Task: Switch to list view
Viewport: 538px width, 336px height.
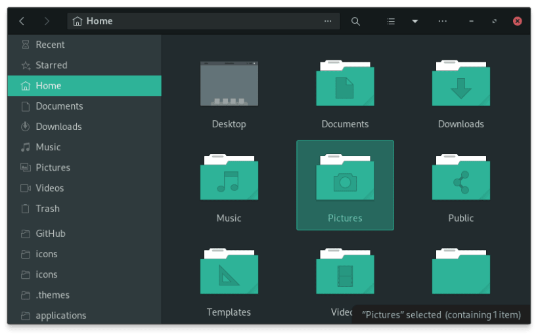Action: tap(391, 21)
